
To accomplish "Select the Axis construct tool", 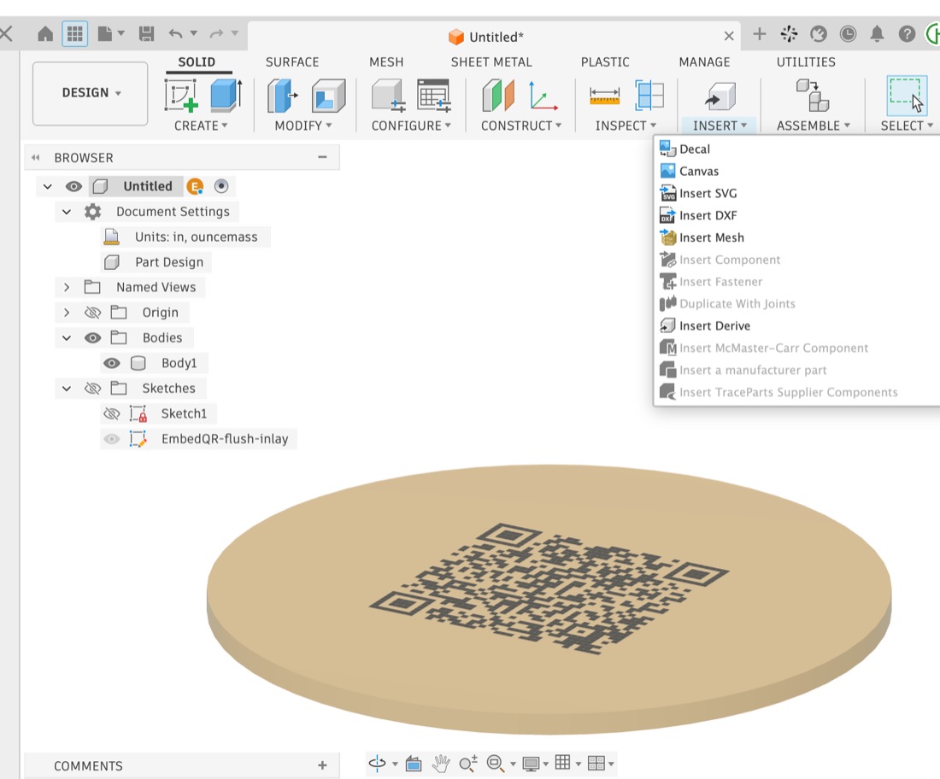I will coord(543,96).
